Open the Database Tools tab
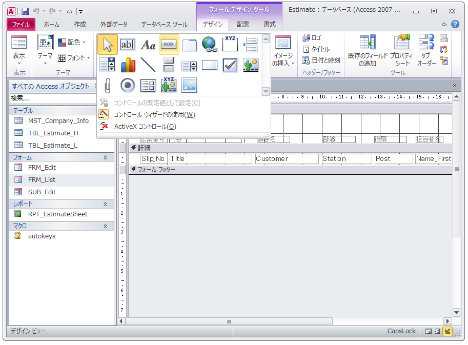 coord(164,25)
